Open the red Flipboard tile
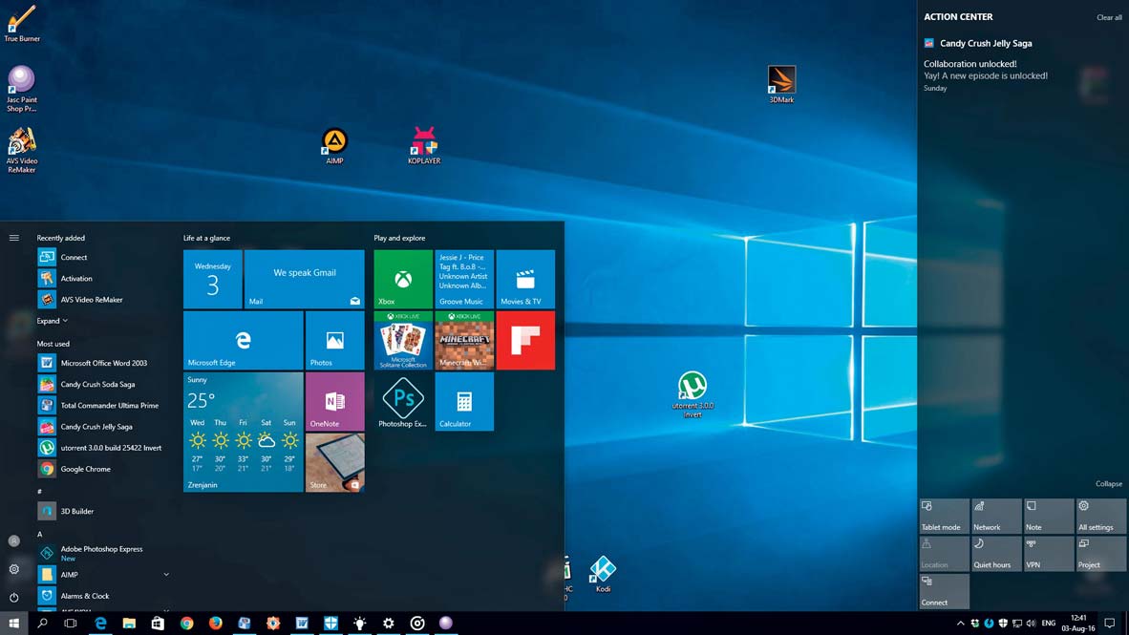1129x635 pixels. click(x=525, y=341)
